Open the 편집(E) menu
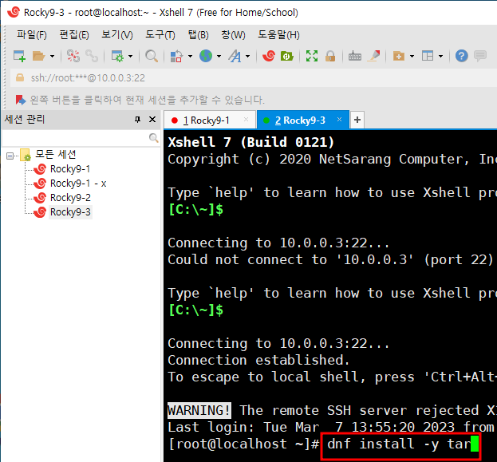497x462 pixels. [x=74, y=34]
